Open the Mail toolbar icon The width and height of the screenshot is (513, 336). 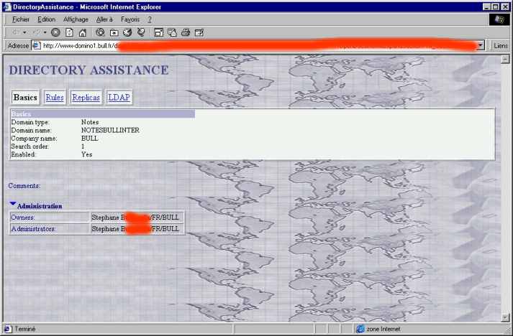172,32
